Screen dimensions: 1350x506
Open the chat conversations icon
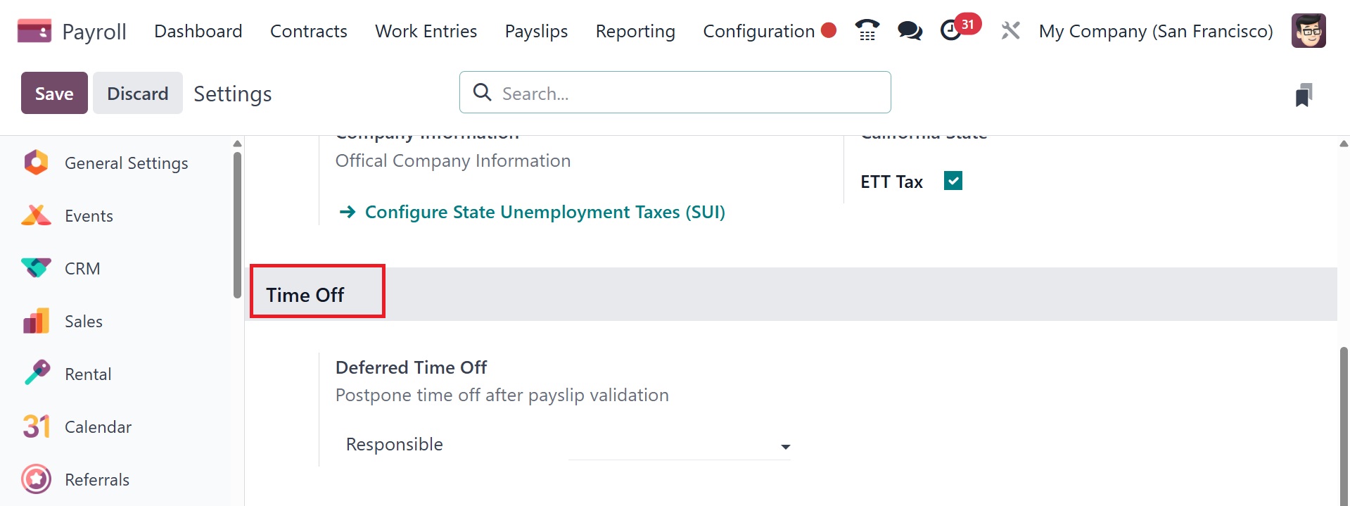(910, 31)
